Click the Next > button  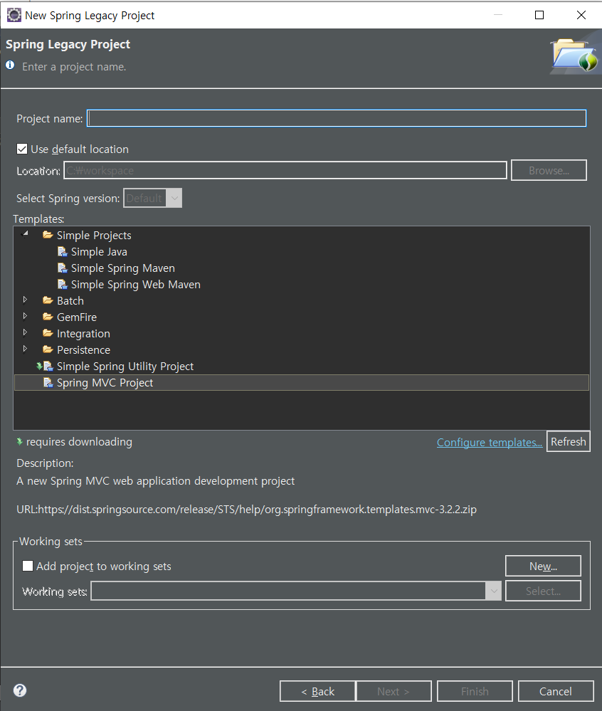(394, 691)
